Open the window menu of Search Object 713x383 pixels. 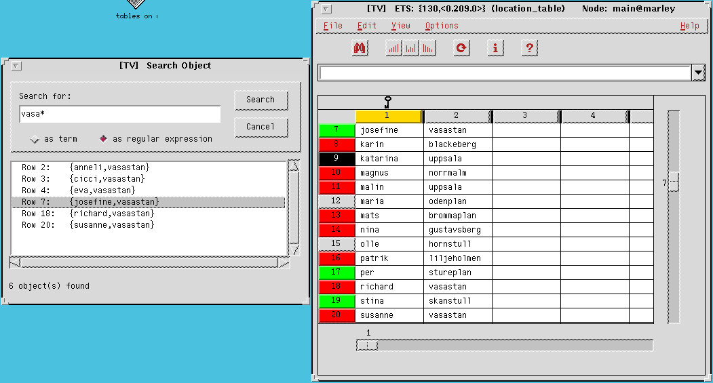click(x=16, y=66)
